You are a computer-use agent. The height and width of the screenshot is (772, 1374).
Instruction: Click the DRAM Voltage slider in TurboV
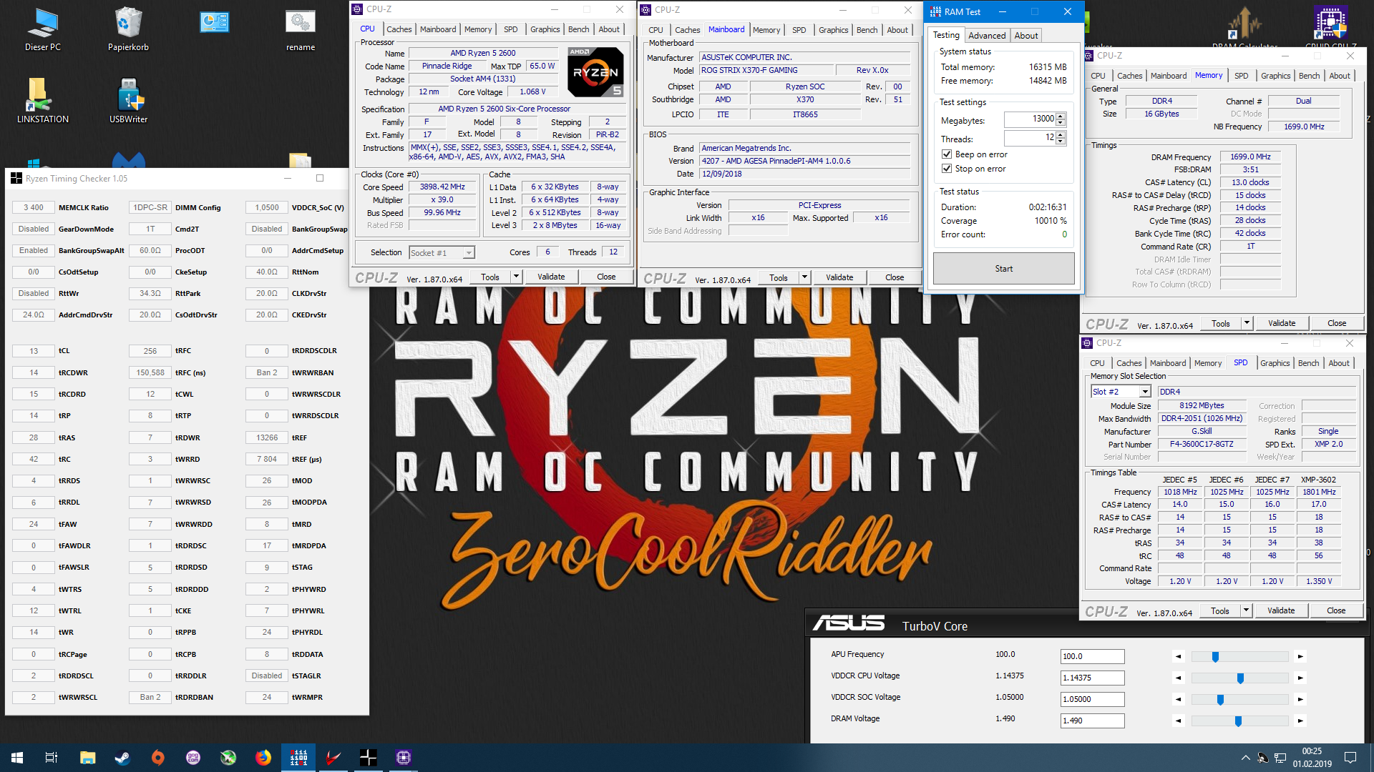tap(1239, 721)
